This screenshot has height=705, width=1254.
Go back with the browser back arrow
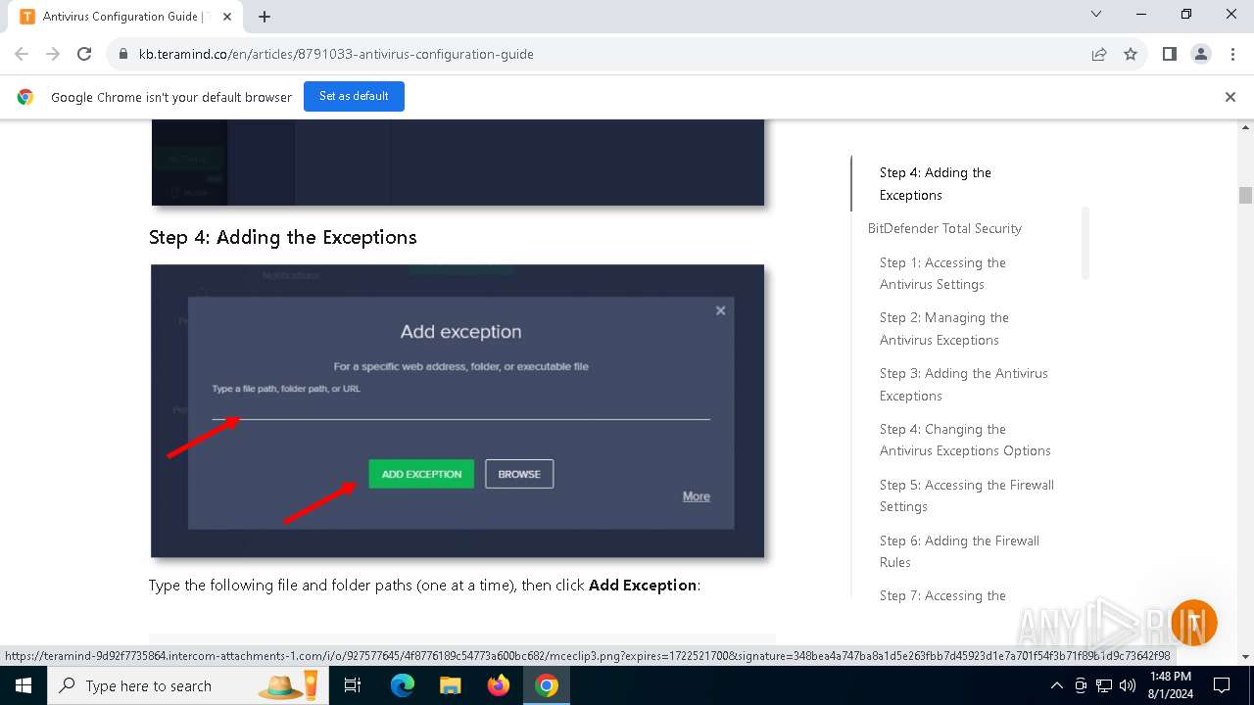click(22, 54)
